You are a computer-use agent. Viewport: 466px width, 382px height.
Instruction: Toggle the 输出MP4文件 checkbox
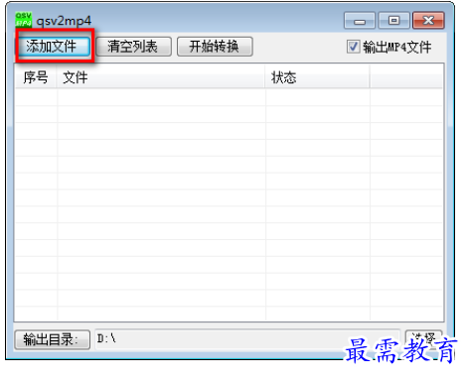tap(353, 47)
